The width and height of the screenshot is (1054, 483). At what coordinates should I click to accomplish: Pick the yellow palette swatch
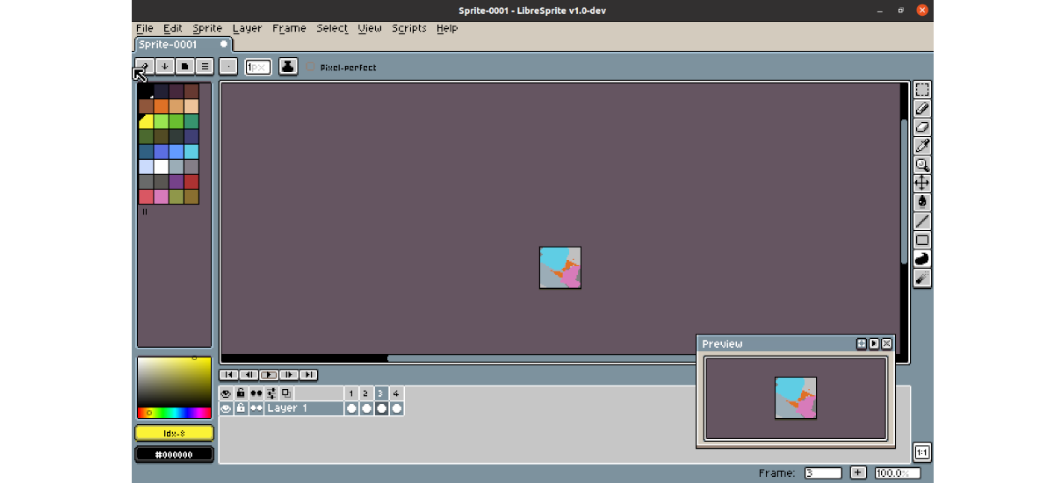[x=146, y=121]
